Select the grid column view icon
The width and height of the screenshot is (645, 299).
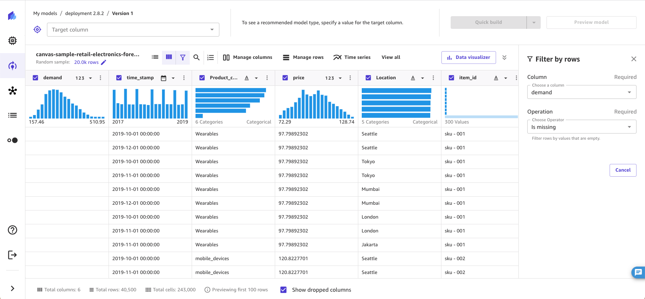tap(169, 57)
